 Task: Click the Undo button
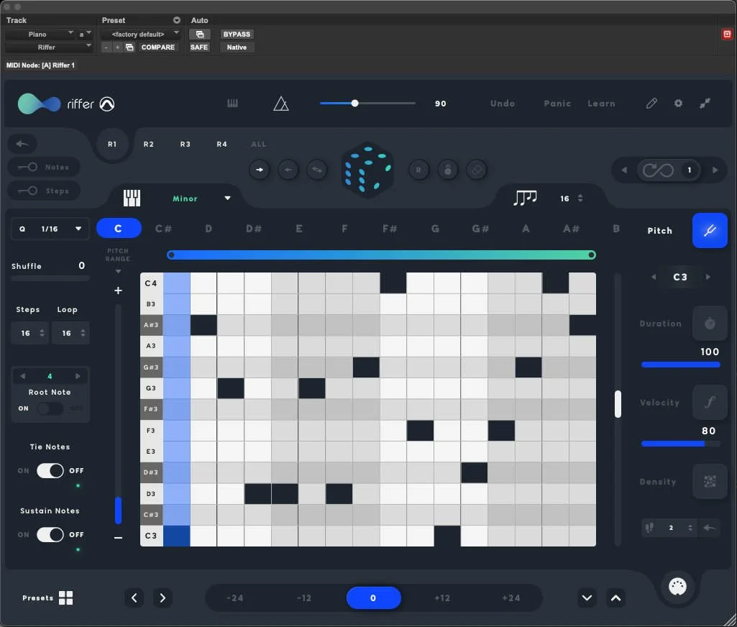click(x=502, y=103)
